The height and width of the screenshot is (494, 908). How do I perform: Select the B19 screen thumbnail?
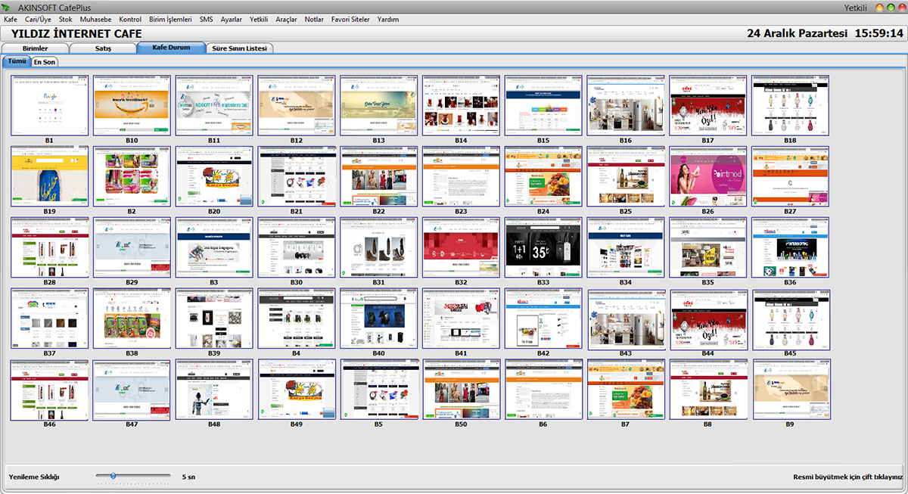click(49, 176)
